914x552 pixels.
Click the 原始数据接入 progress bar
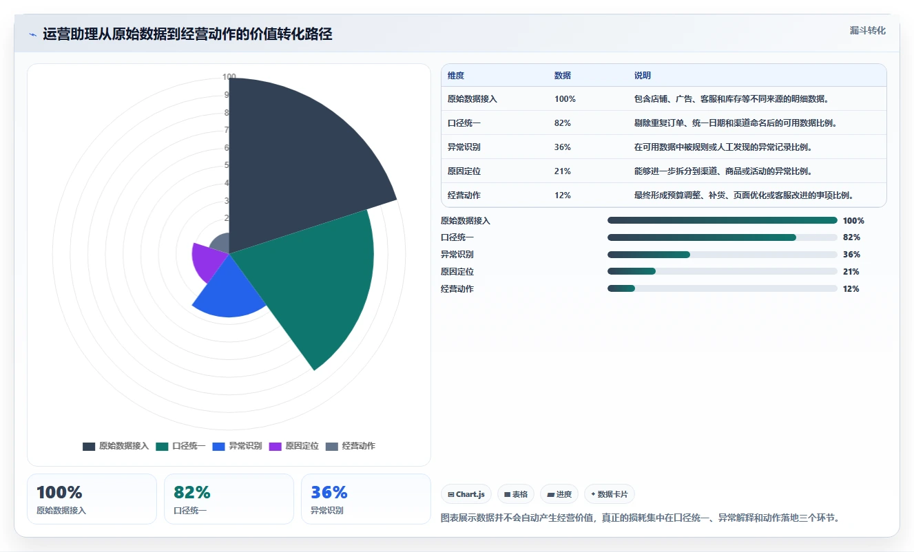point(723,220)
